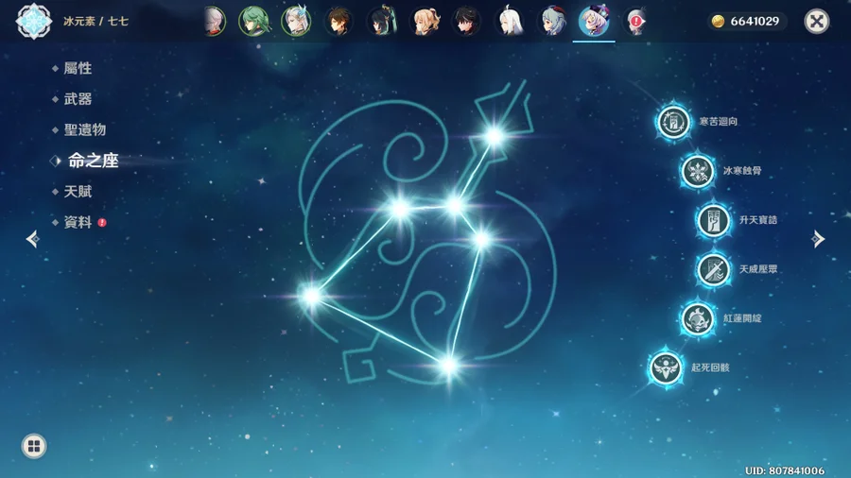The image size is (851, 478).
Task: Open the 屬性 attributes tab
Action: tap(78, 68)
